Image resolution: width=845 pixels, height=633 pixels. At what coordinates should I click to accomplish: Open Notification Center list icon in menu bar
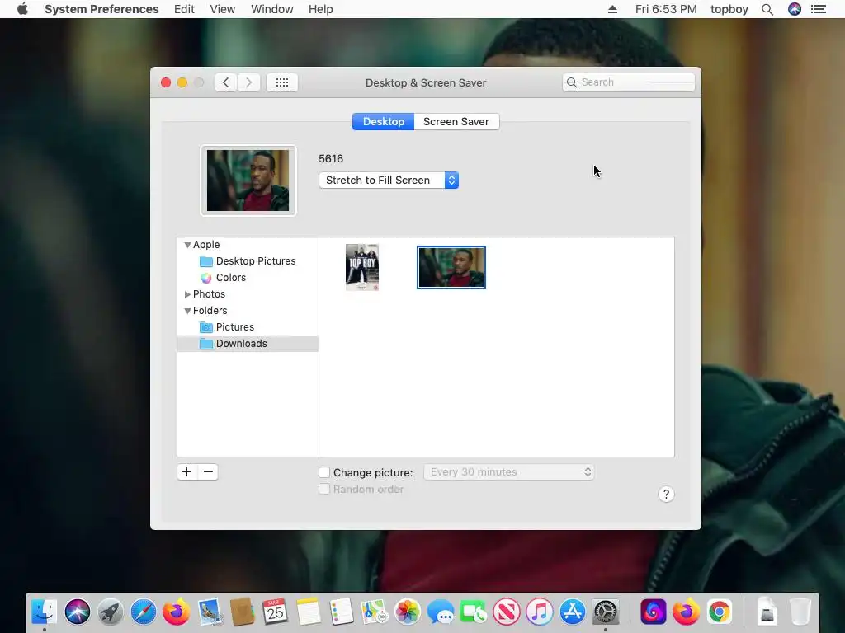pos(819,9)
